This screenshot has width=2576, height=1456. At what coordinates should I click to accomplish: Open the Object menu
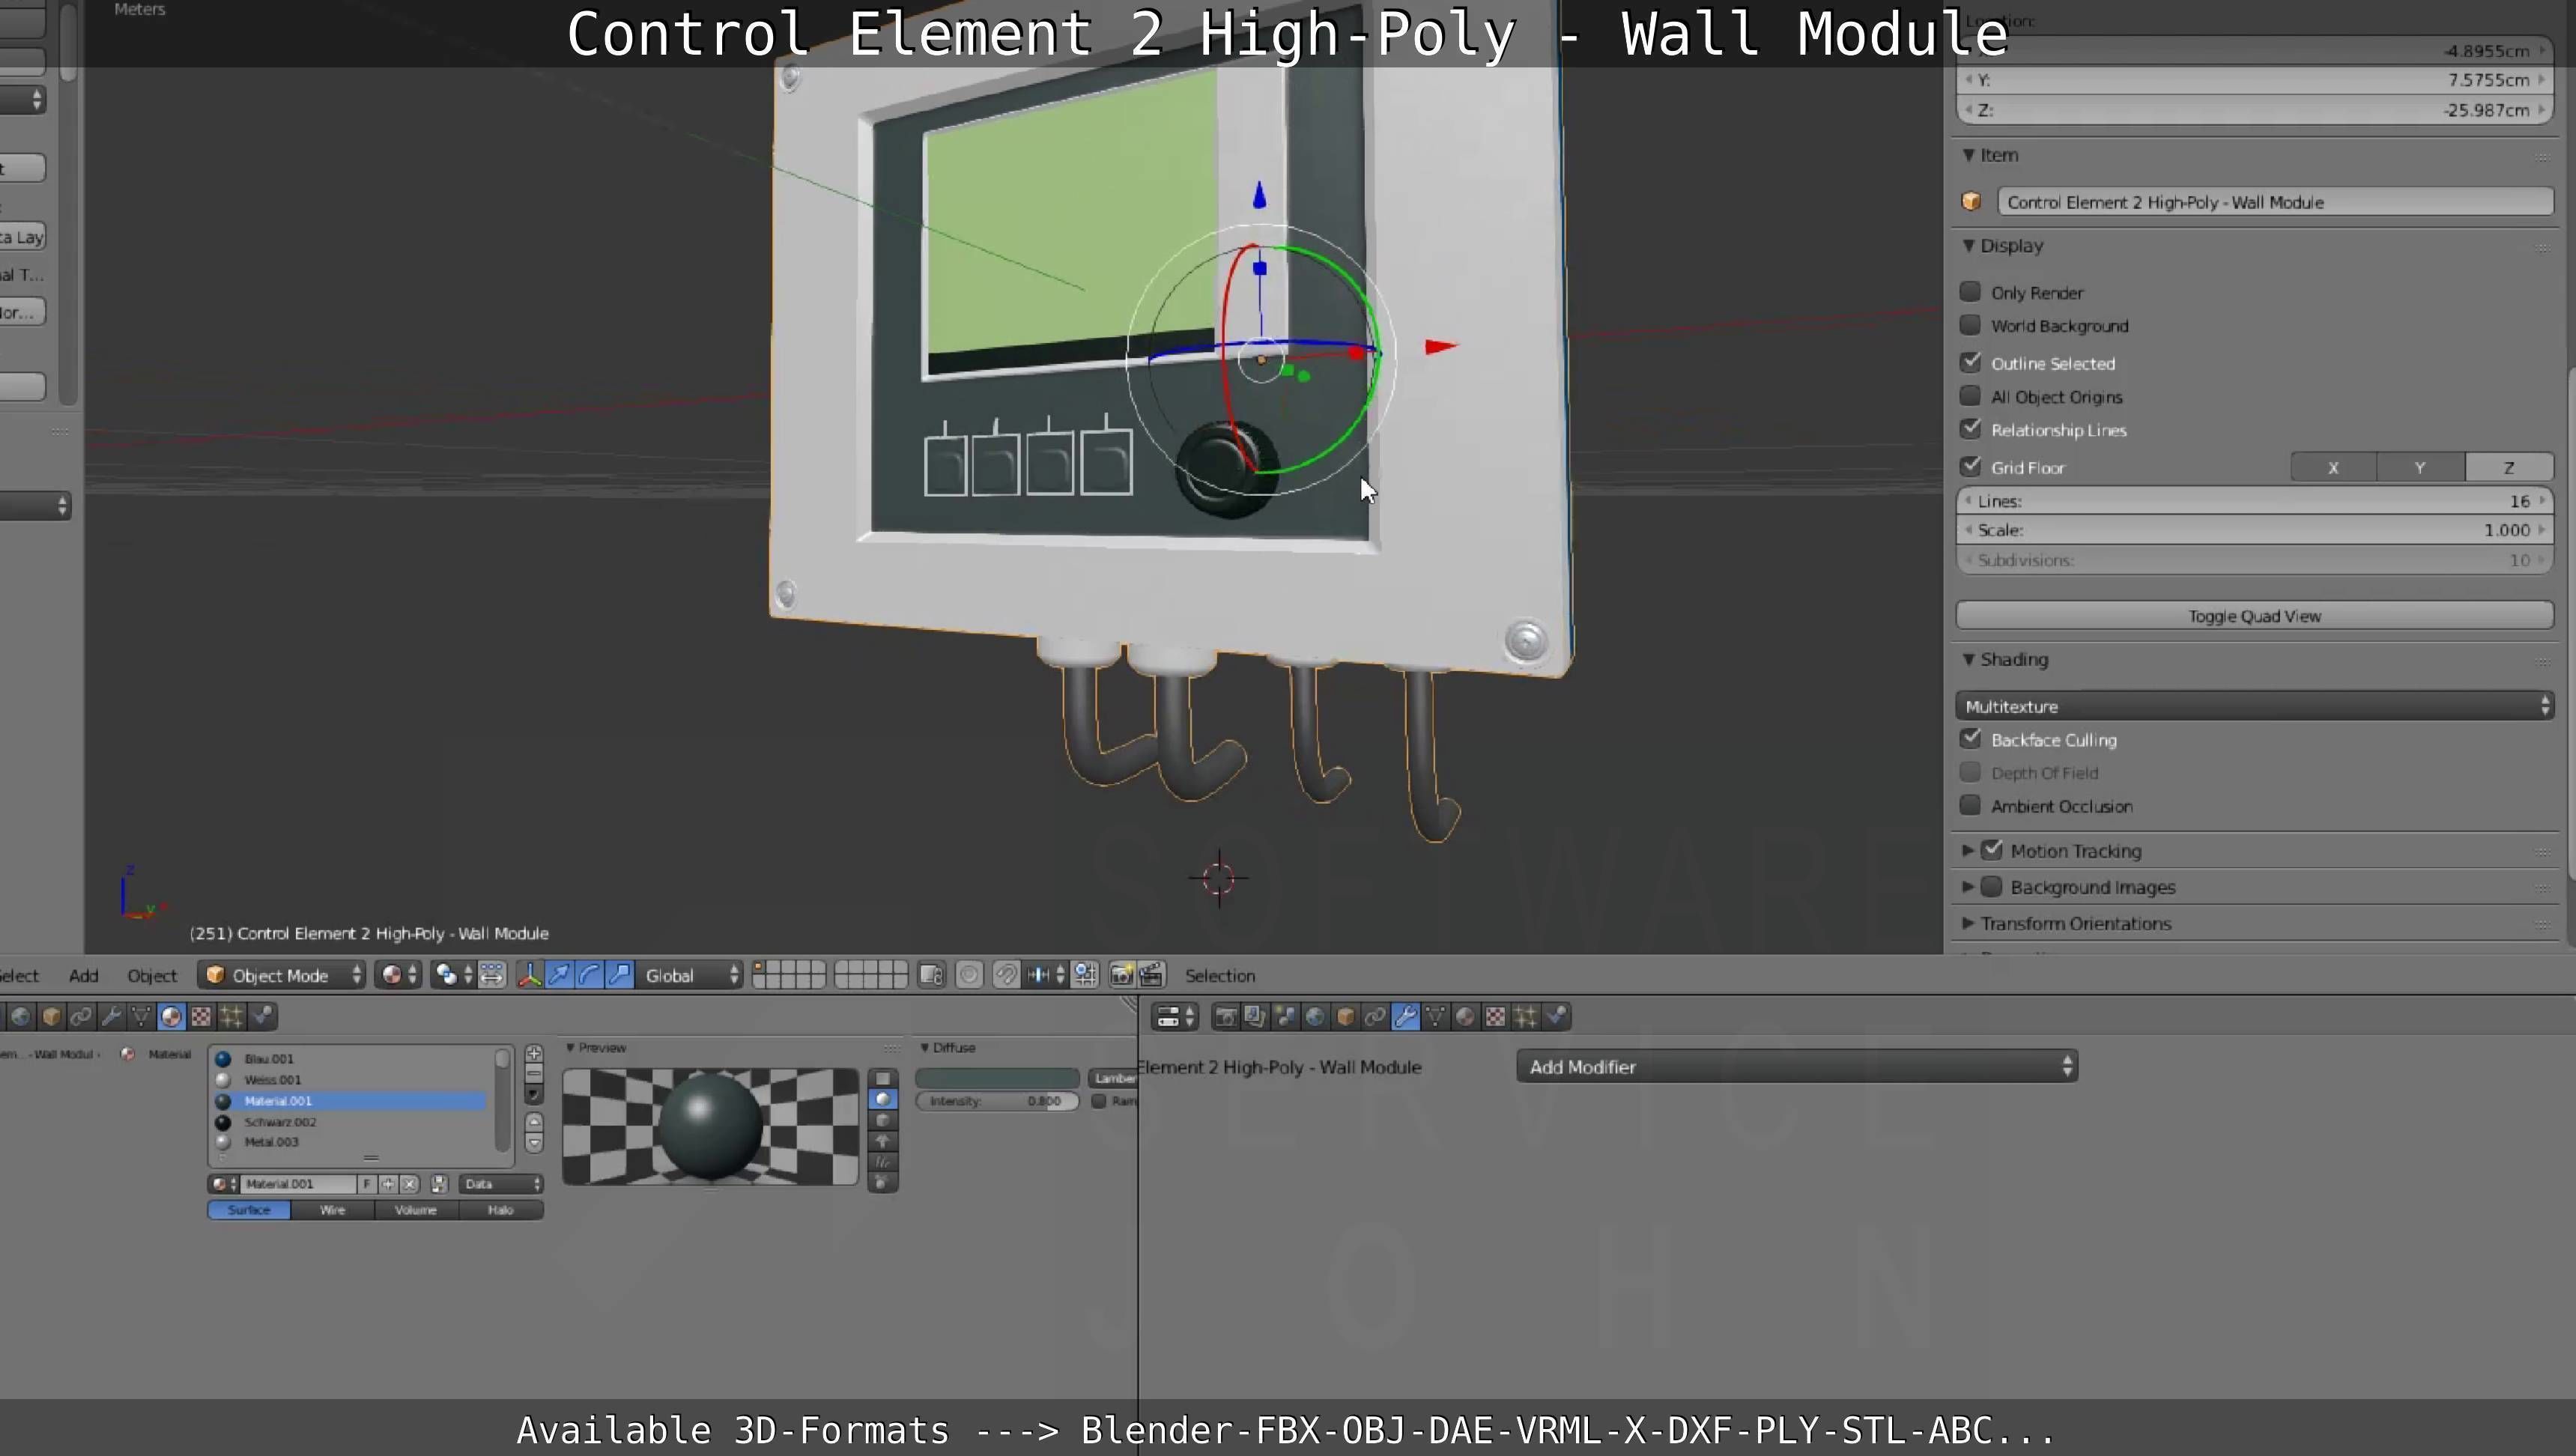152,975
